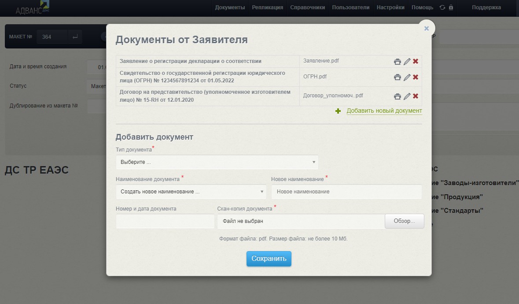Edit the Договор_уполномоч..pdf entry
The width and height of the screenshot is (519, 304).
click(407, 96)
